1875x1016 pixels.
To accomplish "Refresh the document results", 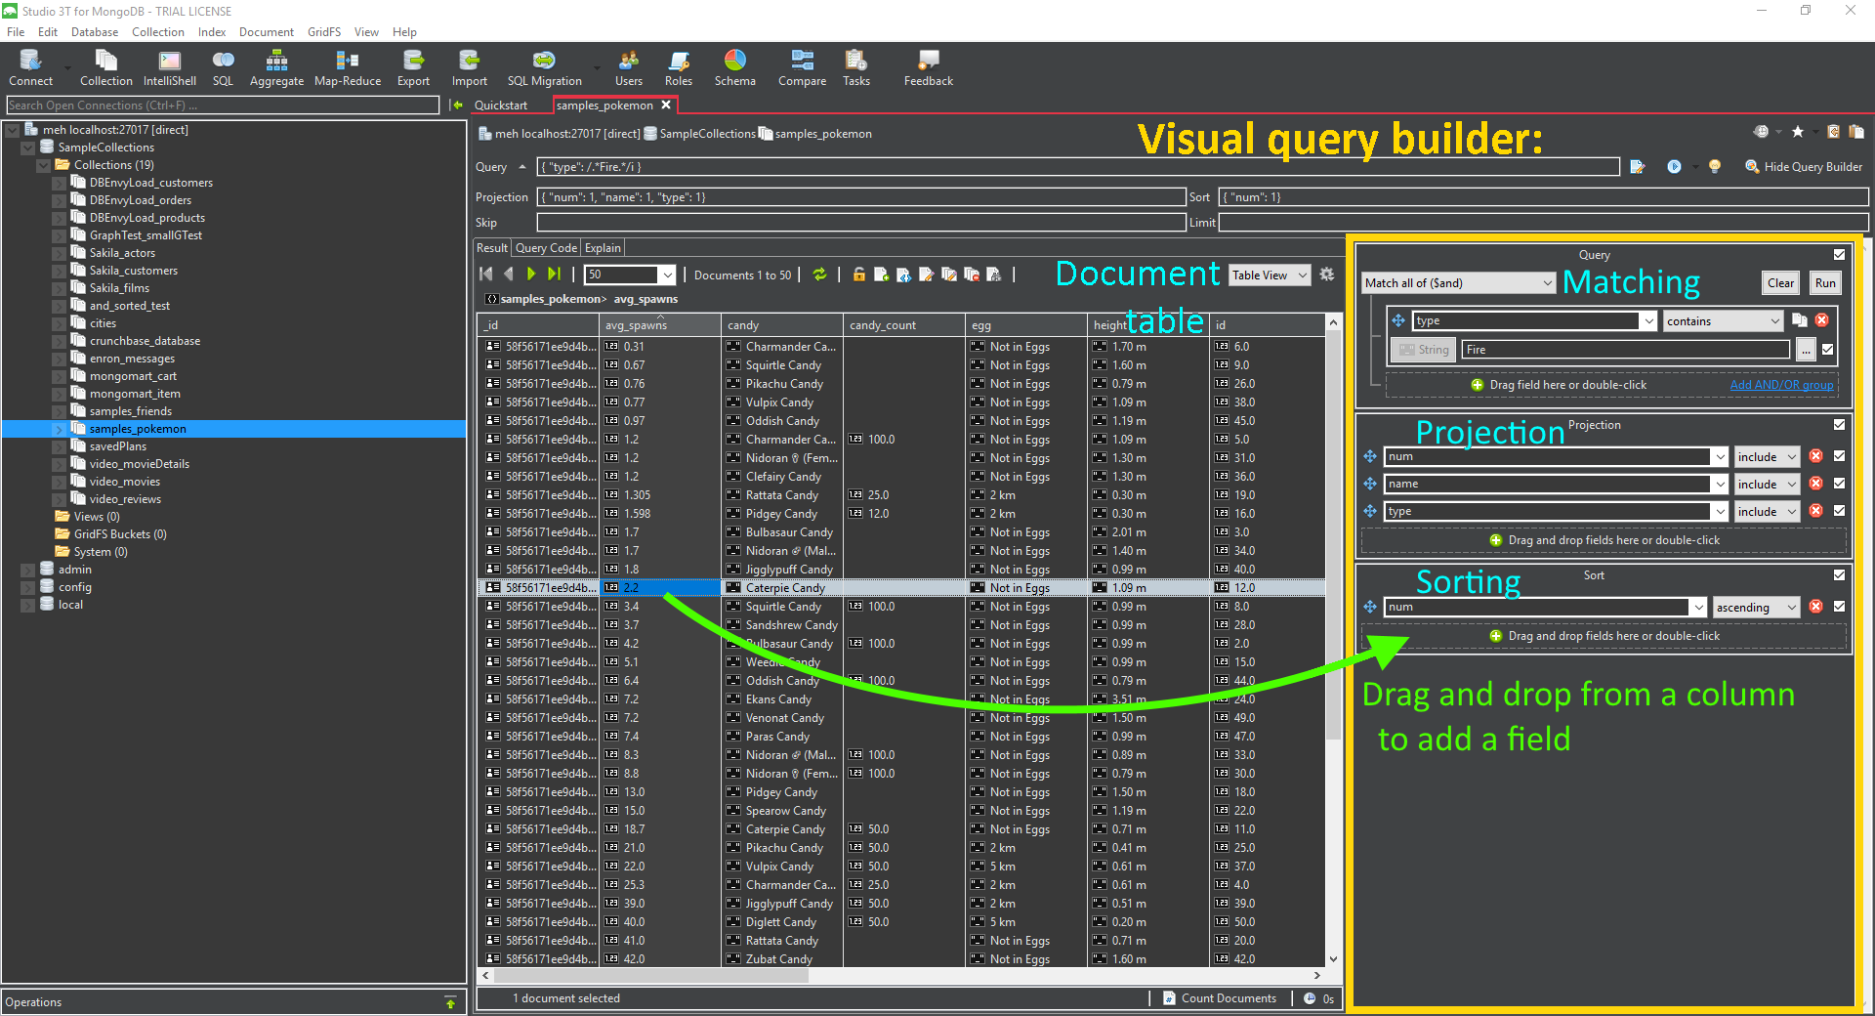I will 819,275.
